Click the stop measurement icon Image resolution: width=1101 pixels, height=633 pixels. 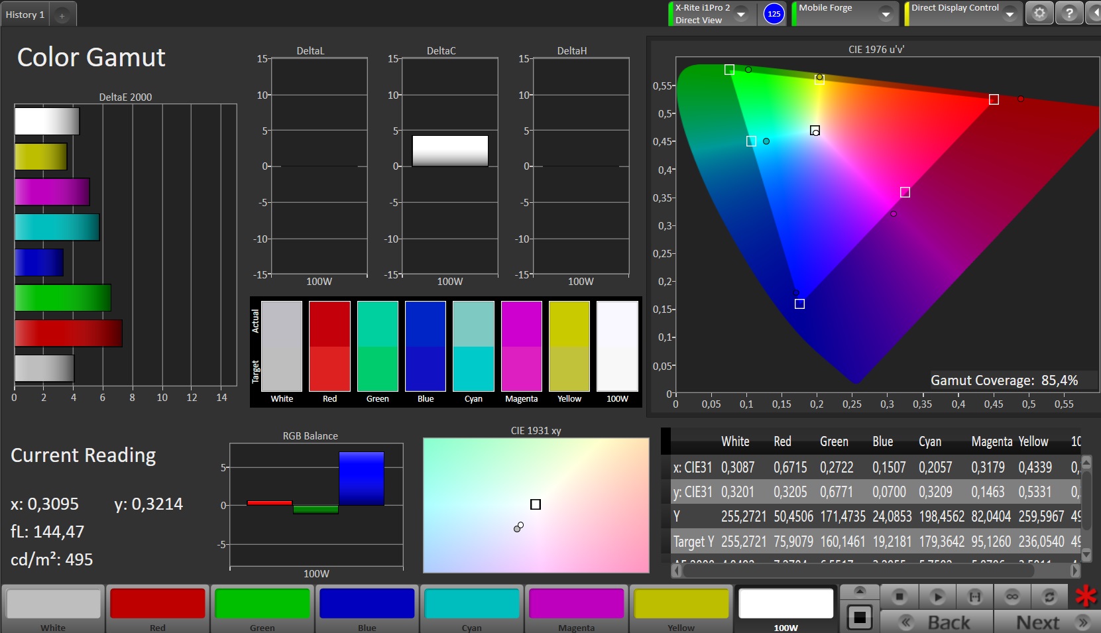tap(899, 597)
